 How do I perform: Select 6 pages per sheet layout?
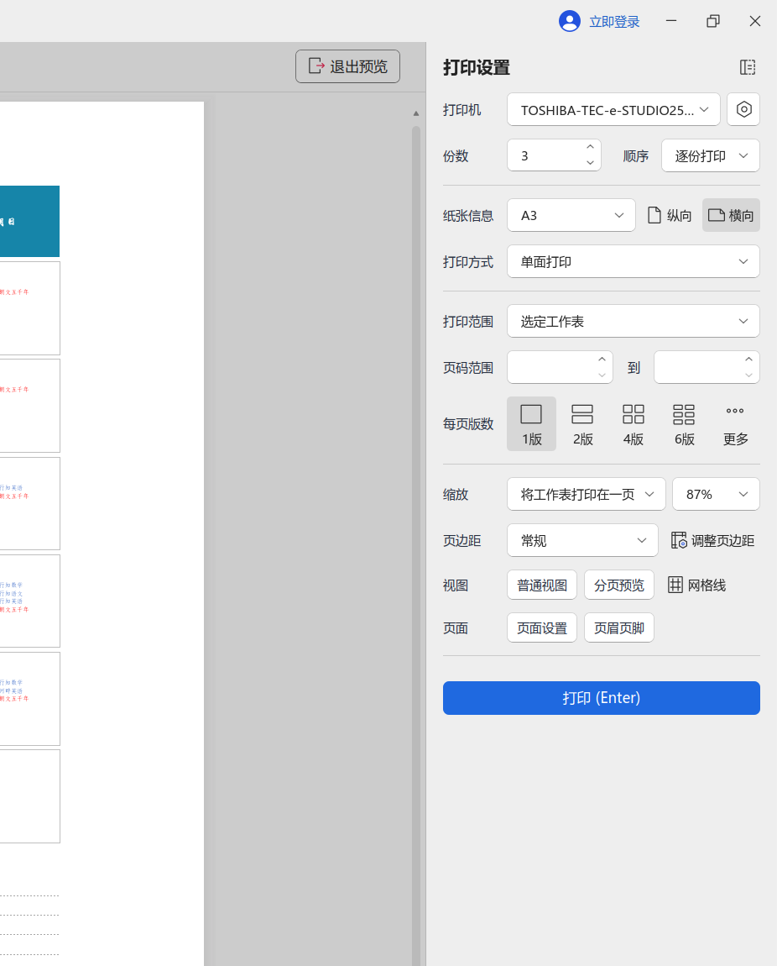[684, 424]
